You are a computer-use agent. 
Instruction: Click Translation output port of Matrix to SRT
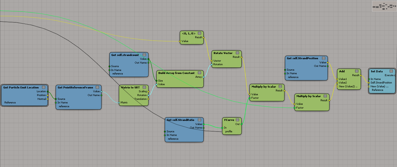click(x=148, y=99)
